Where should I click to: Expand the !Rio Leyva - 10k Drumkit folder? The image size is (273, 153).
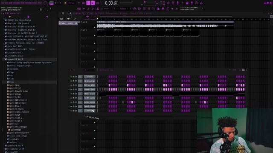[x=18, y=23]
